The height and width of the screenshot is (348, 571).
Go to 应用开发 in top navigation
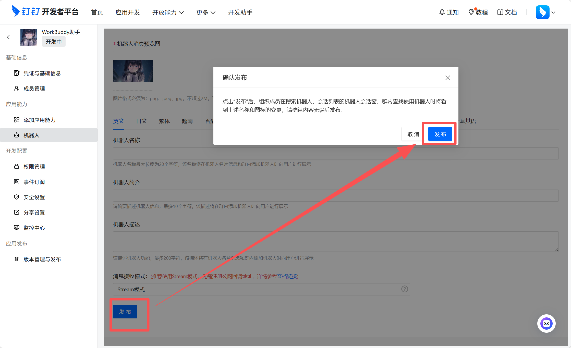128,12
